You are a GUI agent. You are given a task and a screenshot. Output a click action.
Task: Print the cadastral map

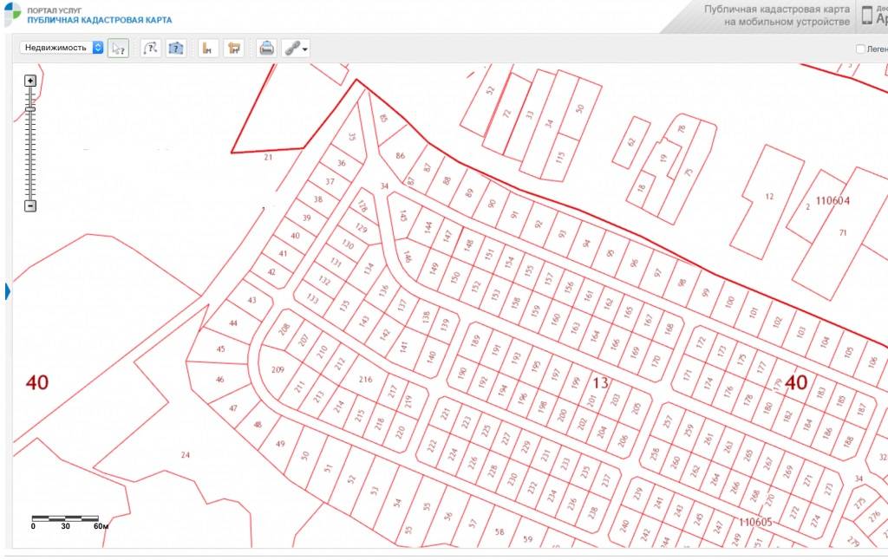pyautogui.click(x=266, y=49)
